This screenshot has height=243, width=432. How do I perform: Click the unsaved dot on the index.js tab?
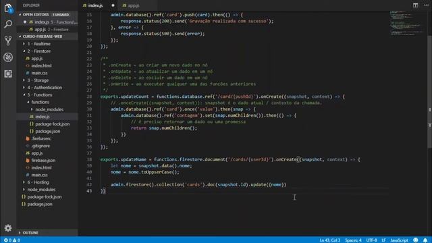(x=113, y=5)
